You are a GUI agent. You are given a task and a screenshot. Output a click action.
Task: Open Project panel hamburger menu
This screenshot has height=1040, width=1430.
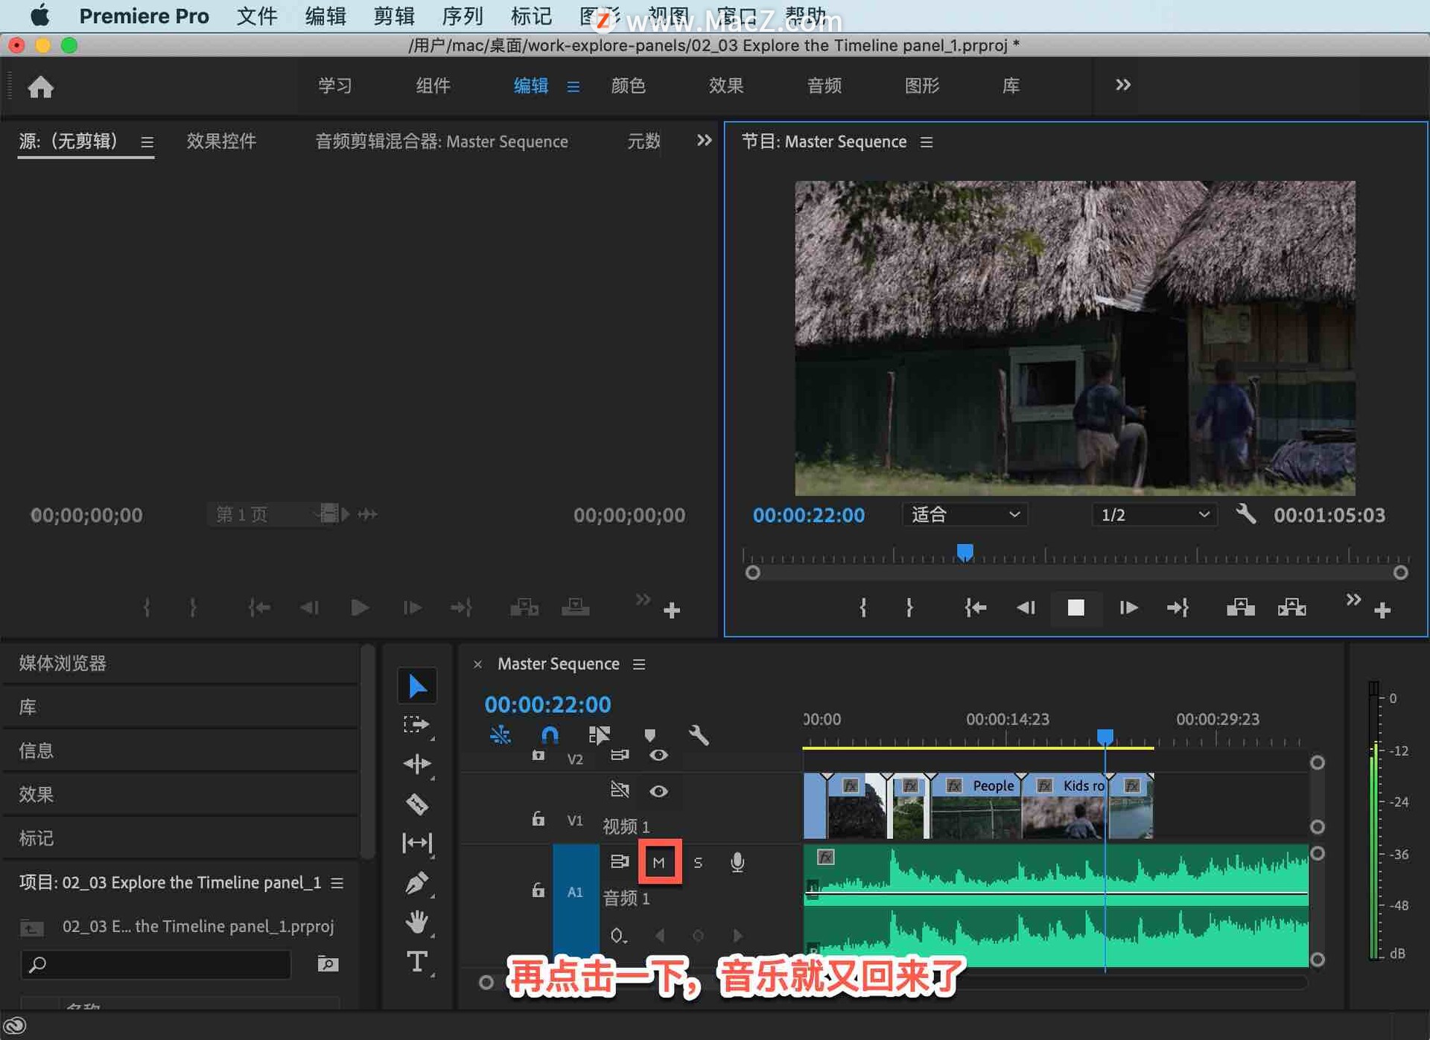pos(337,883)
